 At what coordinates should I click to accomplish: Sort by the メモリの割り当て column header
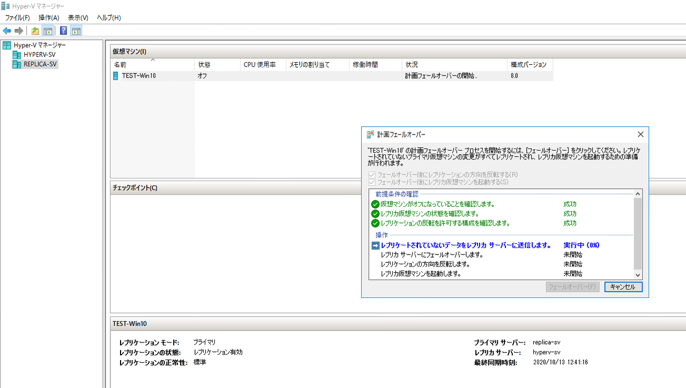pos(318,65)
